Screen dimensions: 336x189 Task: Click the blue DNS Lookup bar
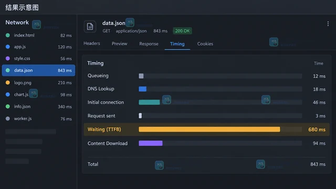click(143, 89)
